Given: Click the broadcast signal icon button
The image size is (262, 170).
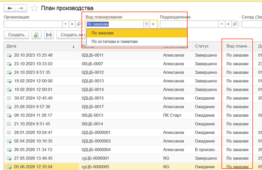Looking at the screenshot, I should click(x=49, y=35).
